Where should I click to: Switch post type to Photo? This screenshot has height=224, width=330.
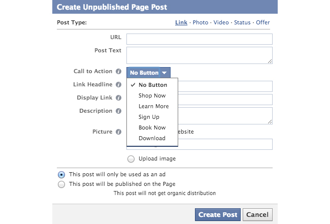point(201,22)
